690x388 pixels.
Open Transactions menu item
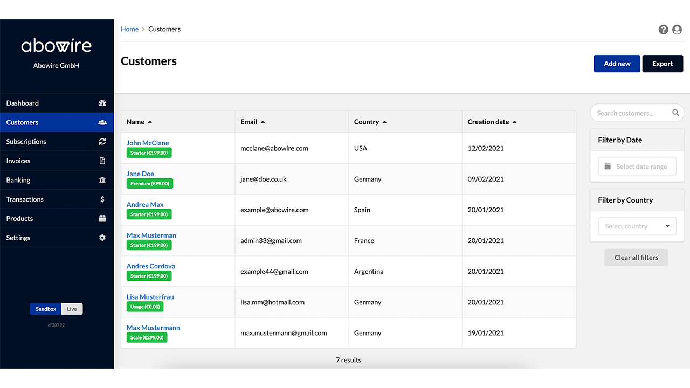click(25, 199)
